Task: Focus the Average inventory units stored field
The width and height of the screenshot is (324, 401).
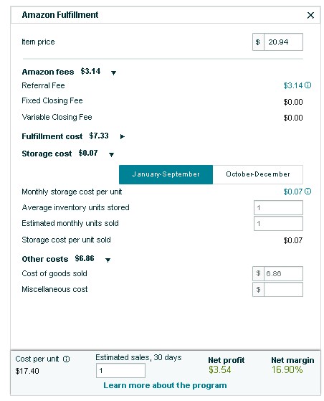Action: point(278,207)
